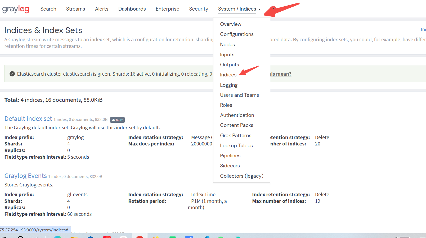Click the 'gl-events' index prefix value
The width and height of the screenshot is (426, 238).
[77, 194]
